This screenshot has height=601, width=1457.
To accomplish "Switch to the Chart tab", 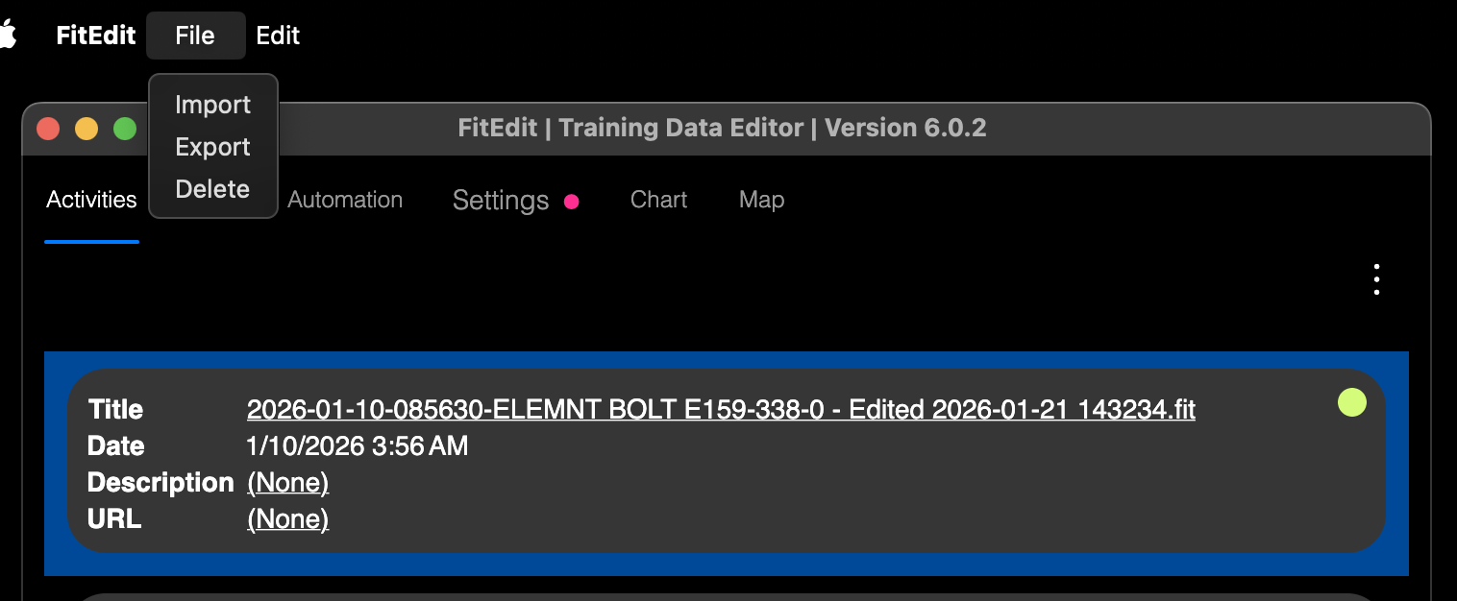I will 658,200.
